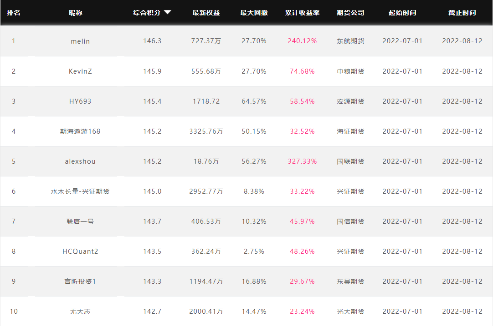Click company 国信期货
The height and width of the screenshot is (326, 493).
tap(350, 221)
